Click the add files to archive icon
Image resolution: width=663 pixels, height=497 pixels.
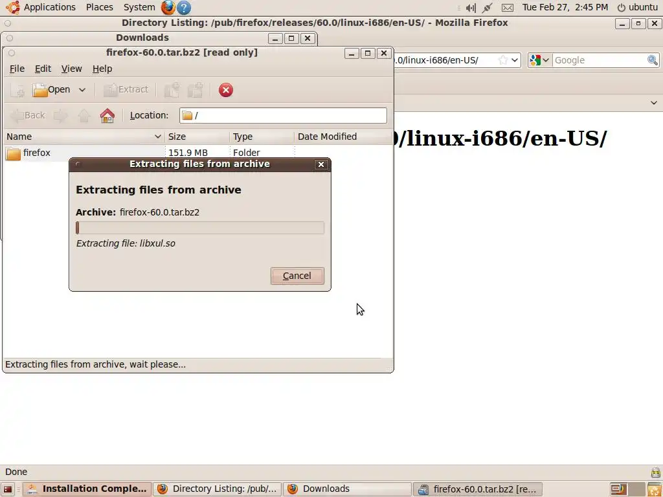pyautogui.click(x=172, y=90)
